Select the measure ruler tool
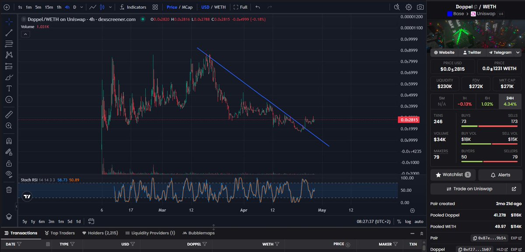The height and width of the screenshot is (252, 525). (x=9, y=114)
